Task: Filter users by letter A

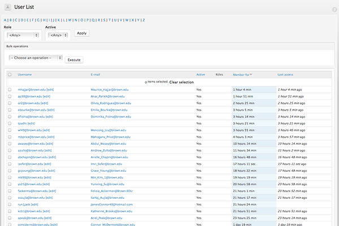Action: click(x=5, y=20)
